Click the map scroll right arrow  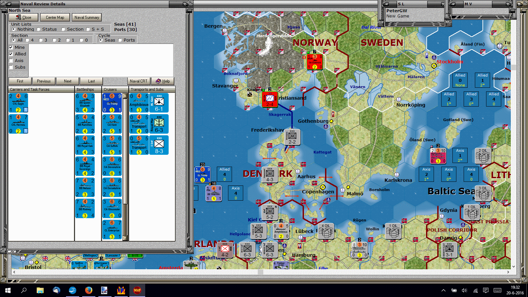[508, 272]
